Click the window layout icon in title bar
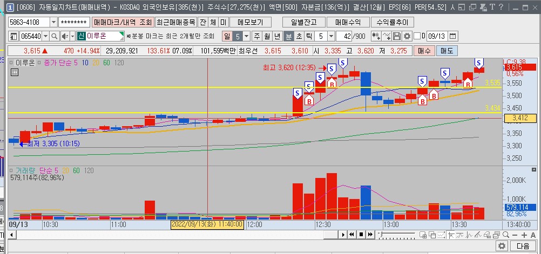 pos(462,7)
